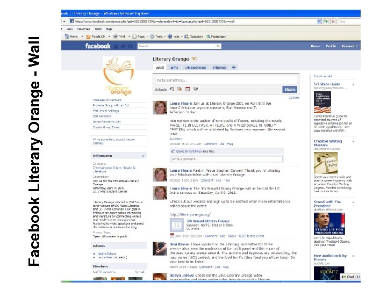Close the Free Audiobook by Koontz ad
The image size is (387, 290).
point(353,256)
